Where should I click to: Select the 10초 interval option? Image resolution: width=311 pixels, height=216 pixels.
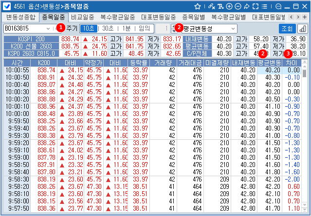tap(88, 28)
